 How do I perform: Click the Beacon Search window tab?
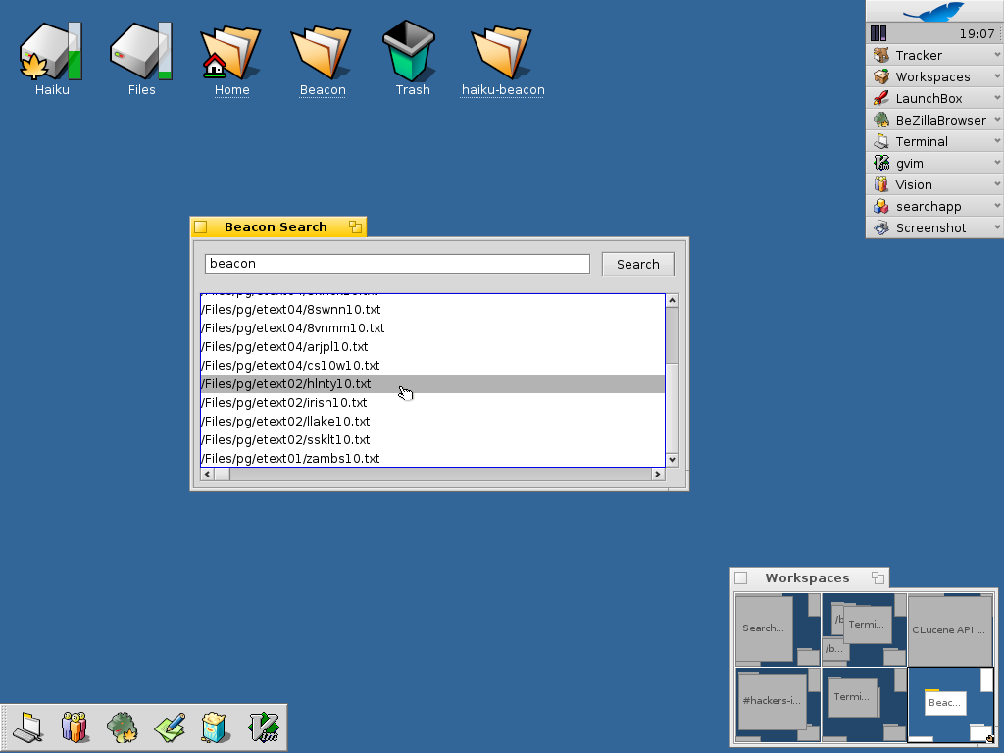pyautogui.click(x=275, y=226)
